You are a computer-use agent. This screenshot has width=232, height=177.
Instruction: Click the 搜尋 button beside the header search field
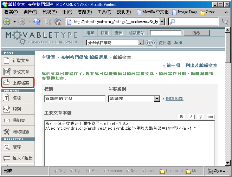pyautogui.click(x=196, y=33)
